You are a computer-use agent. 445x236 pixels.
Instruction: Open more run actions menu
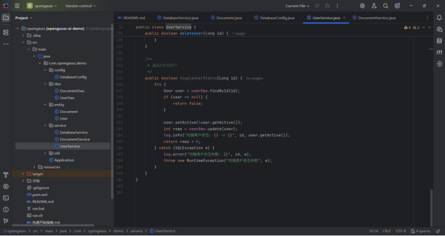coord(337,6)
